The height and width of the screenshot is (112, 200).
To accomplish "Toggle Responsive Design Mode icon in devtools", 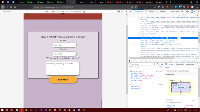I will 192,12.
